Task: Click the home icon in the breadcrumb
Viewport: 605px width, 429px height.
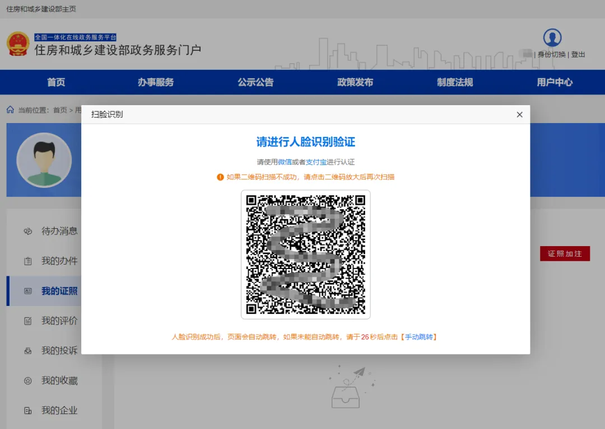Action: (x=11, y=110)
